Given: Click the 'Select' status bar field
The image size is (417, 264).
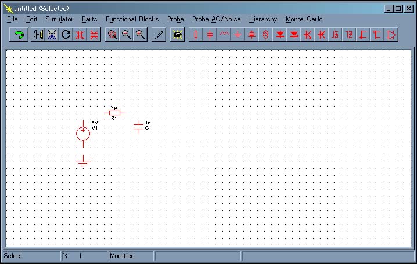Looking at the screenshot, I should 31,256.
